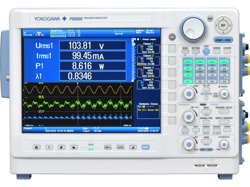Hit the PRINT printer icon key
The image size is (250, 187).
point(61,147)
